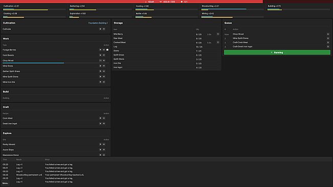
Task: Queue the Cook Meat recipe with plus icon
Action: click(104, 118)
